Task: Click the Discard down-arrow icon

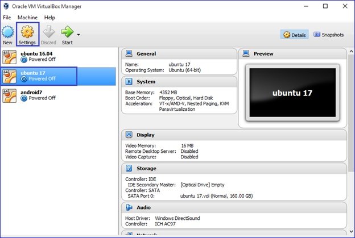Action: tap(49, 32)
